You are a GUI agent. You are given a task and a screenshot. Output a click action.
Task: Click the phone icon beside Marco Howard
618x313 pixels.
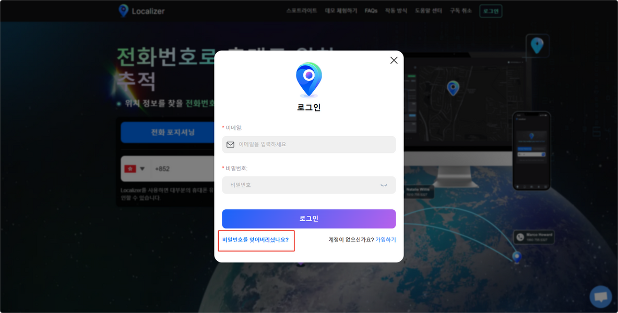click(520, 237)
